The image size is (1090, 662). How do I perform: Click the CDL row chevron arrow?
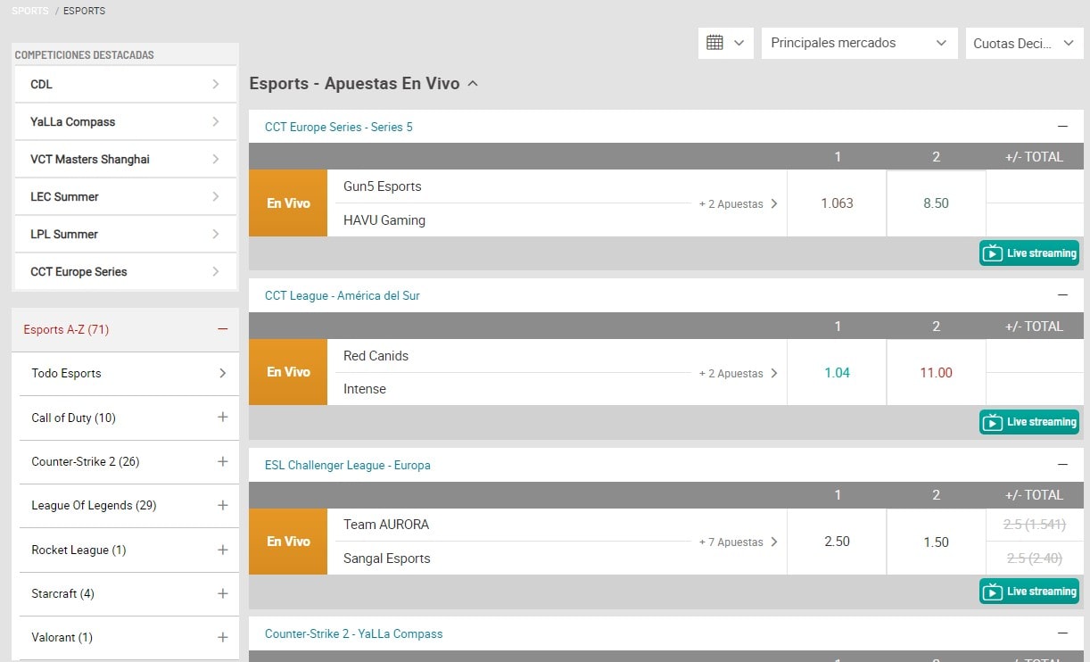click(216, 84)
